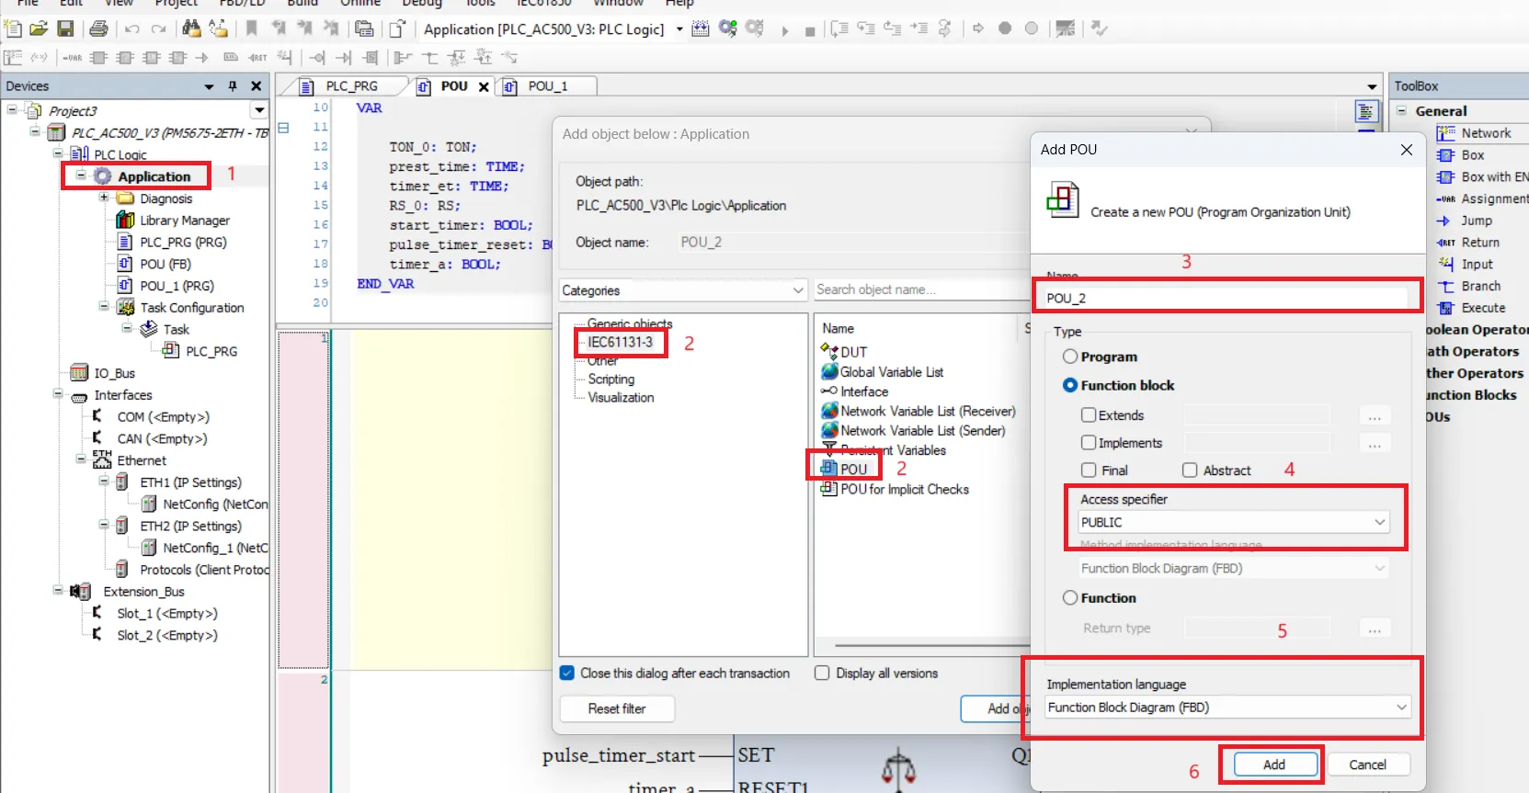Click the Reset filter button
The height and width of the screenshot is (793, 1529).
tap(617, 709)
